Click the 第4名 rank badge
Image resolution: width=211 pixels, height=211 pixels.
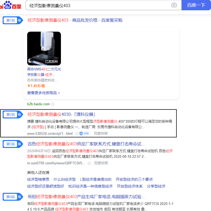tap(13, 197)
